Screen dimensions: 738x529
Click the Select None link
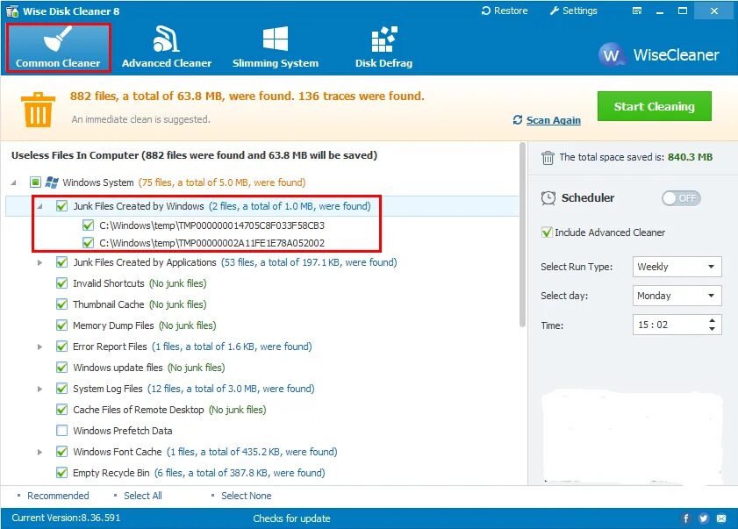point(247,496)
